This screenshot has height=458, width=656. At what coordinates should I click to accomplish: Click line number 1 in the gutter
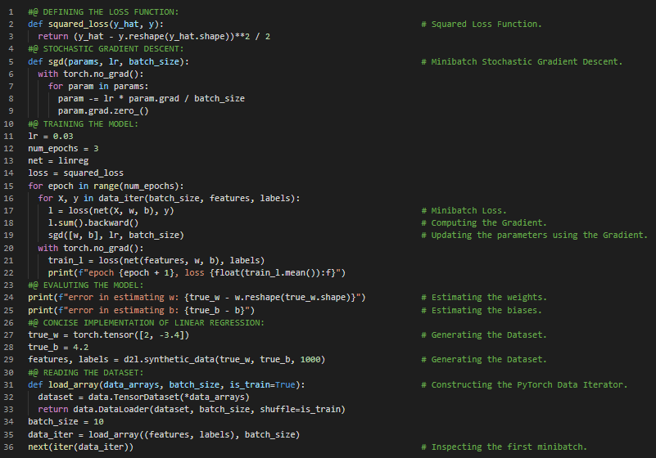(x=9, y=11)
